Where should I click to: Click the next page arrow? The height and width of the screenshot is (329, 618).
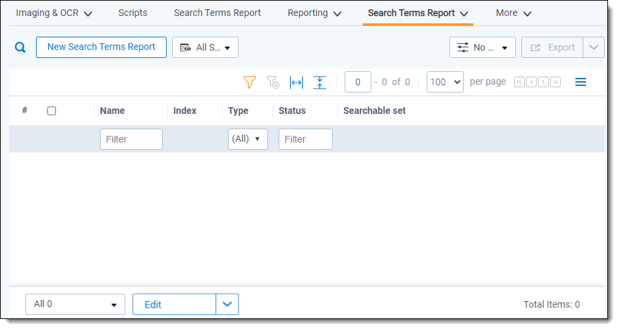543,82
